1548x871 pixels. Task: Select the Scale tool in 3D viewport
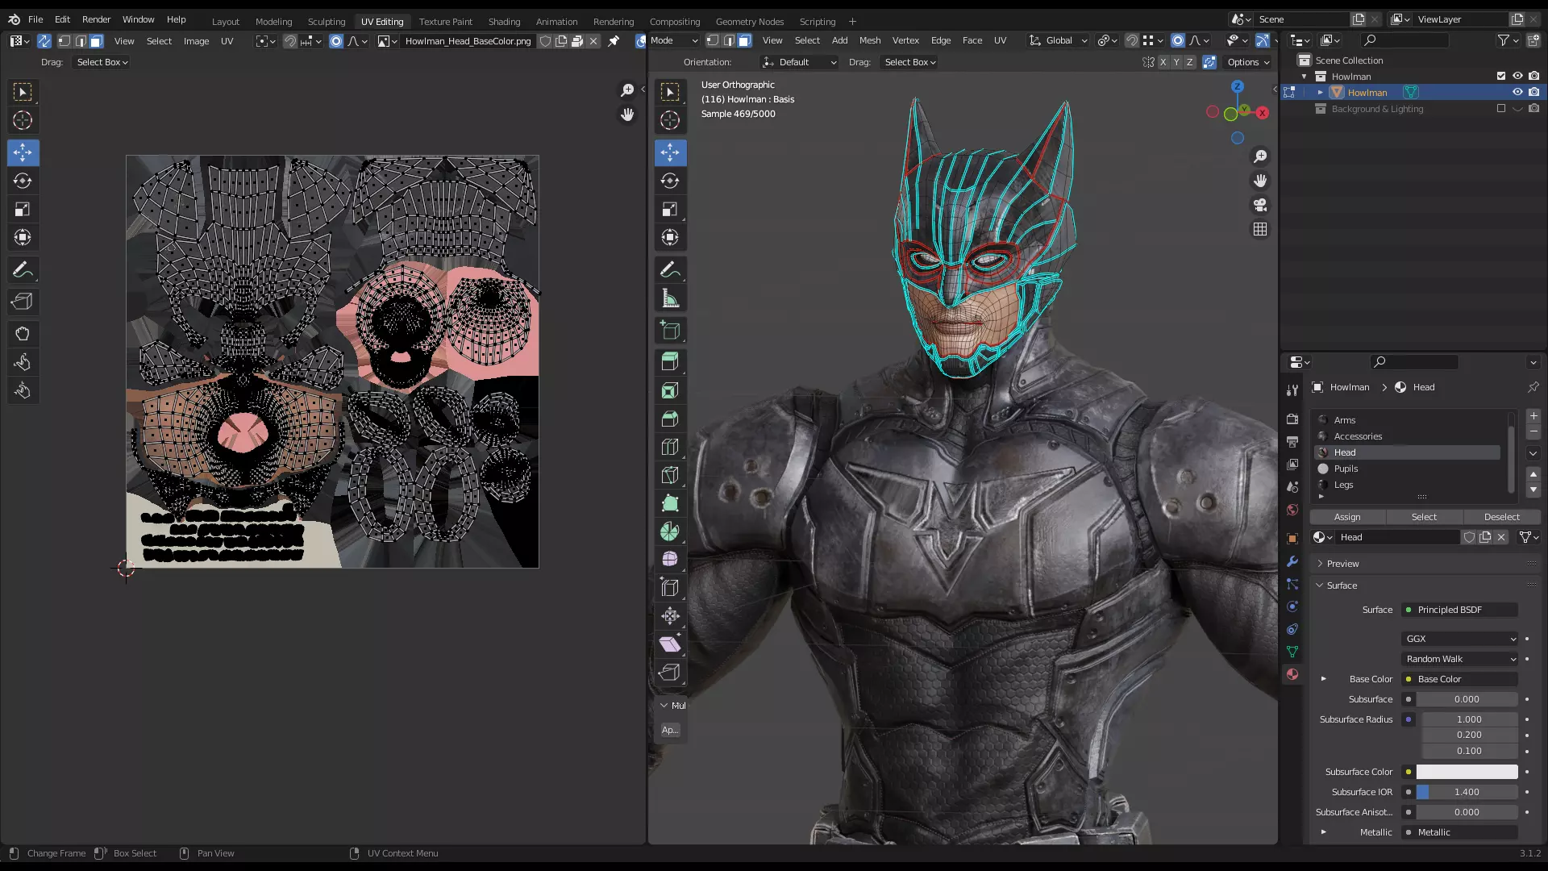click(670, 210)
